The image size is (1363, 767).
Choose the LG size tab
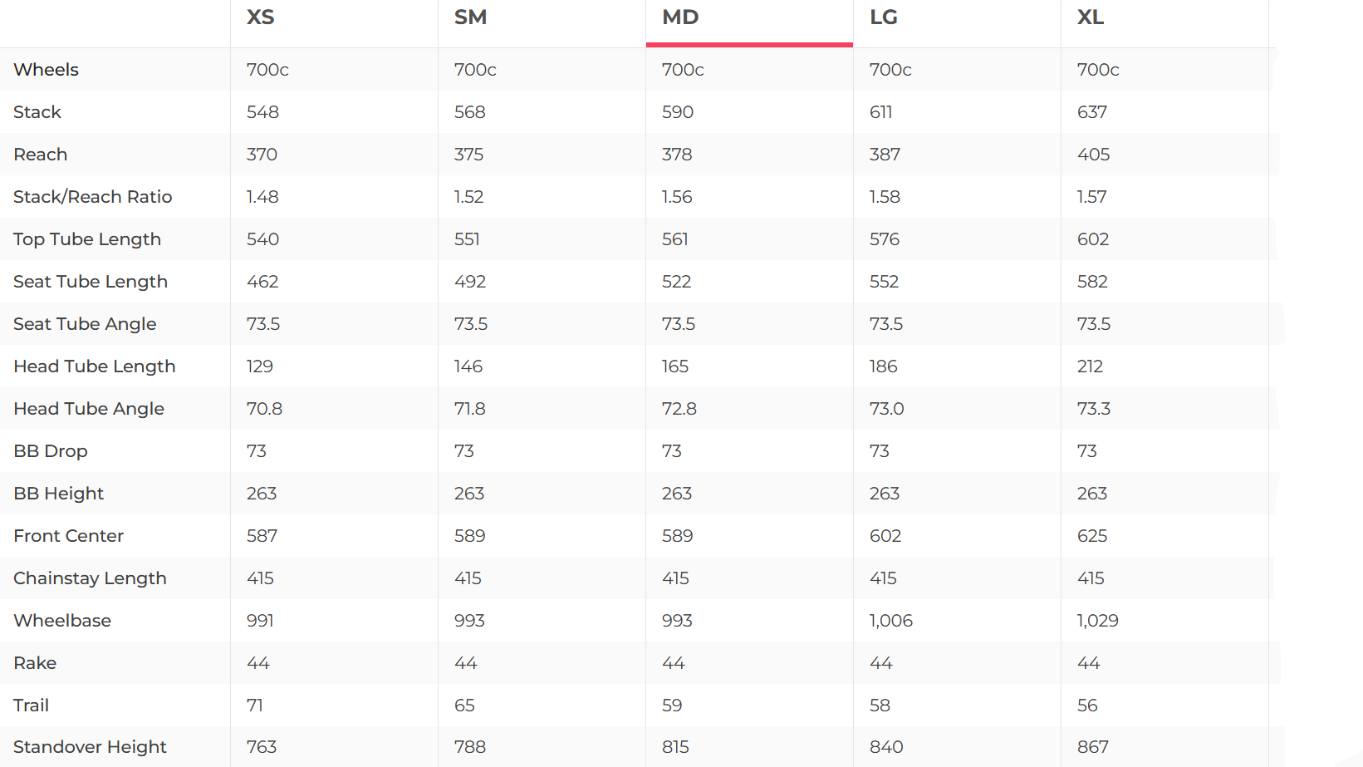point(884,17)
